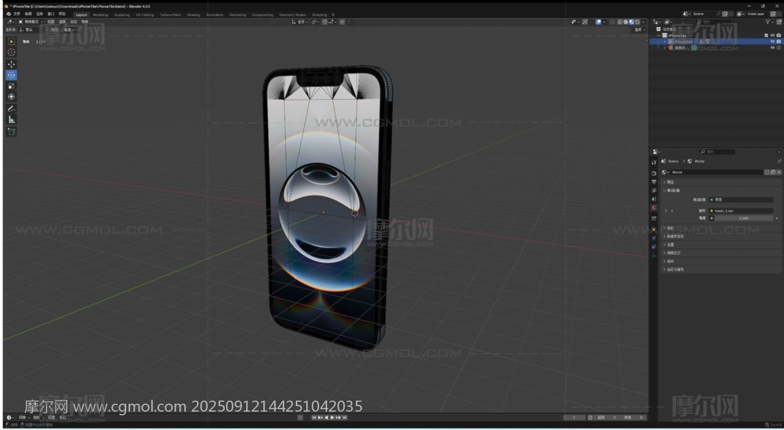Hide the selected iPhone16e object in viewport
This screenshot has width=784, height=430.
coord(772,42)
